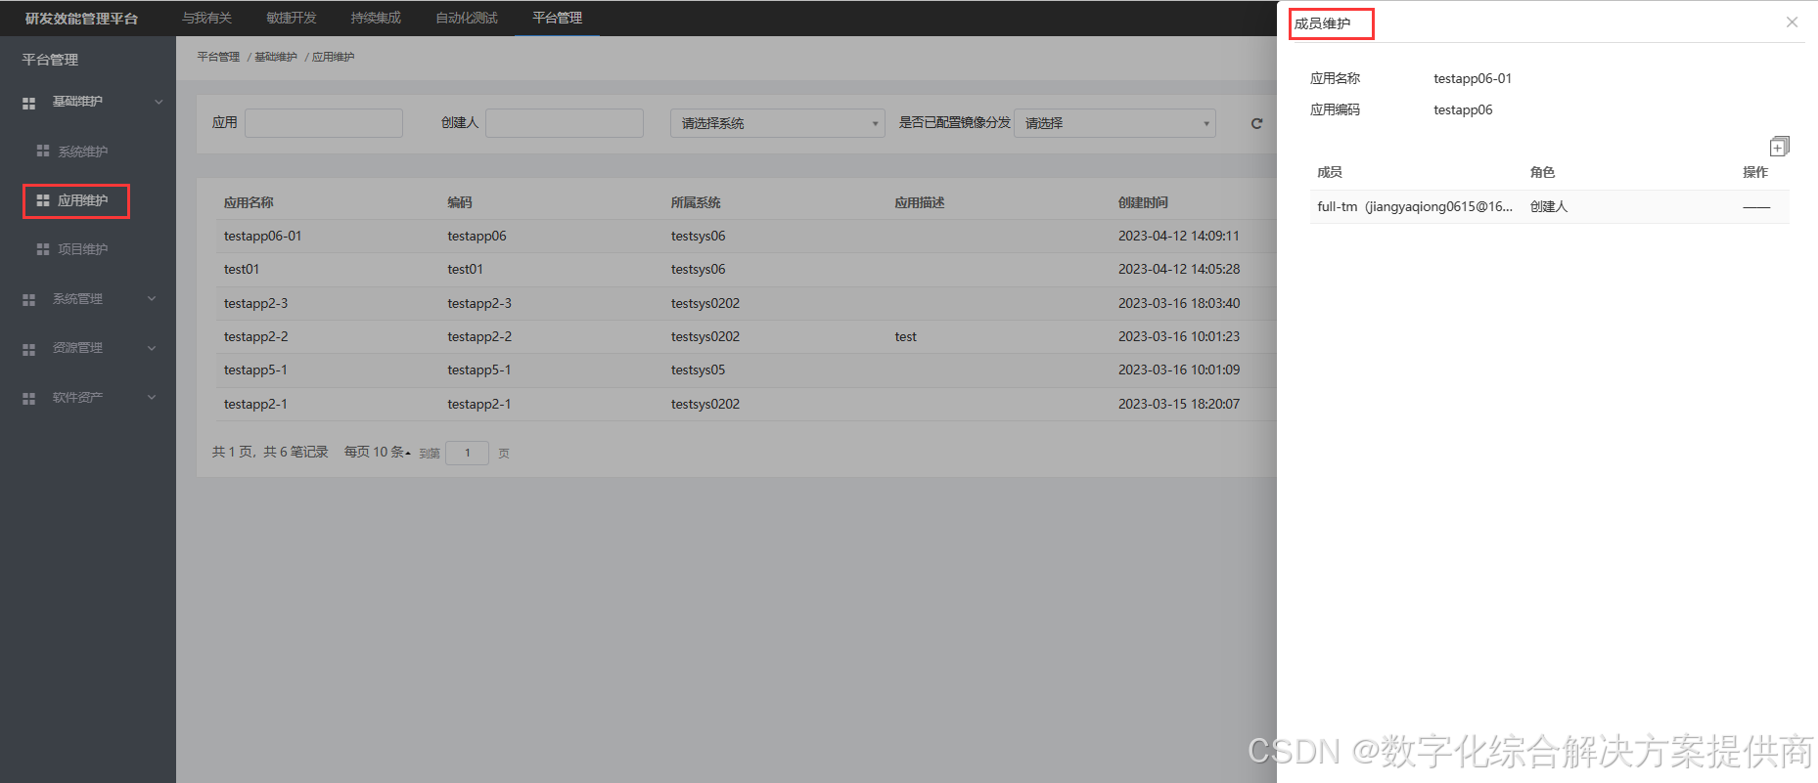Select the testapp5-1 application name cell
Image resolution: width=1818 pixels, height=783 pixels.
pyautogui.click(x=255, y=370)
